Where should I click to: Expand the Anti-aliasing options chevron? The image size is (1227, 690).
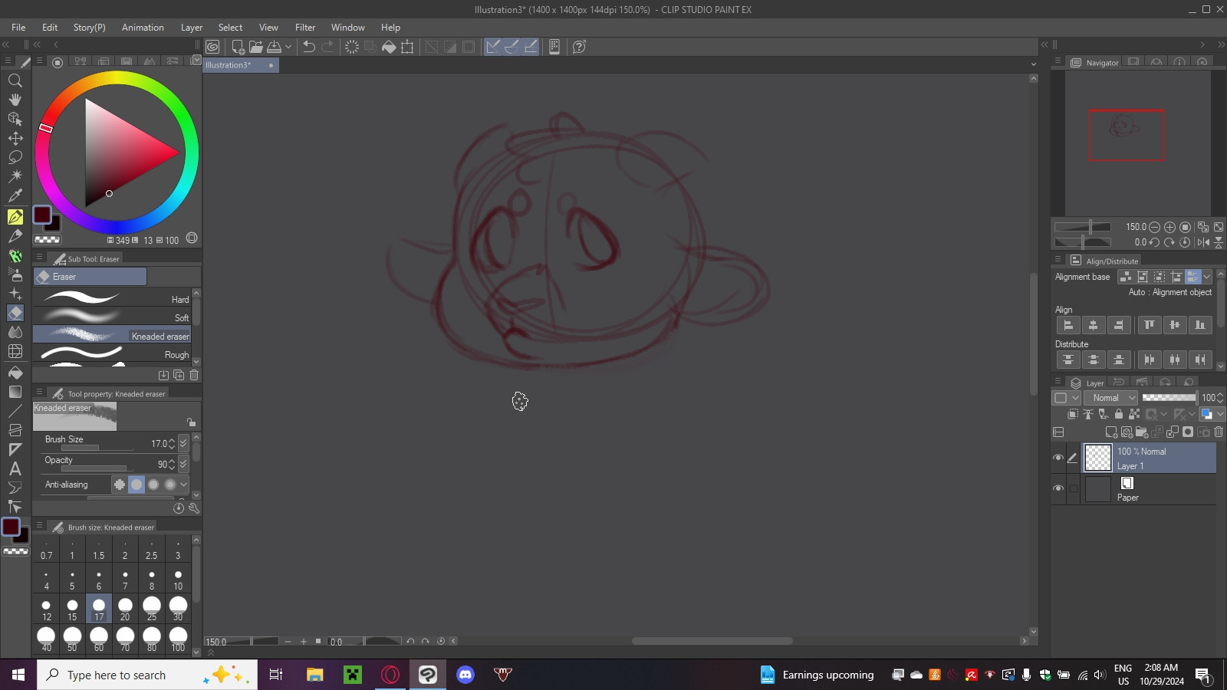click(x=183, y=485)
